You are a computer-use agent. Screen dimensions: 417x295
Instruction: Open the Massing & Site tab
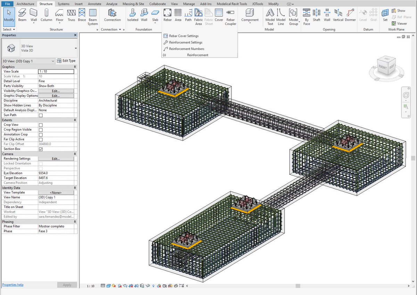[134, 4]
